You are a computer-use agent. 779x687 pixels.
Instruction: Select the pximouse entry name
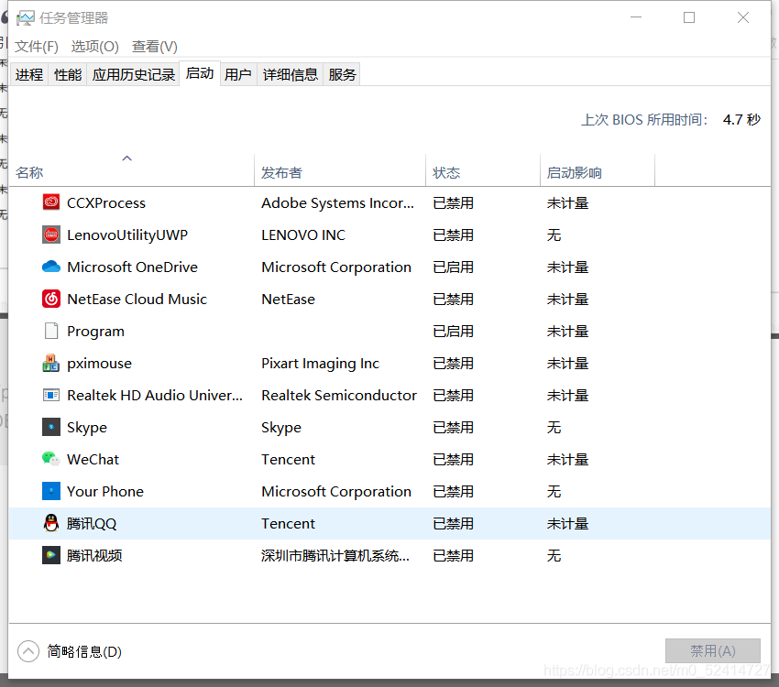point(99,364)
